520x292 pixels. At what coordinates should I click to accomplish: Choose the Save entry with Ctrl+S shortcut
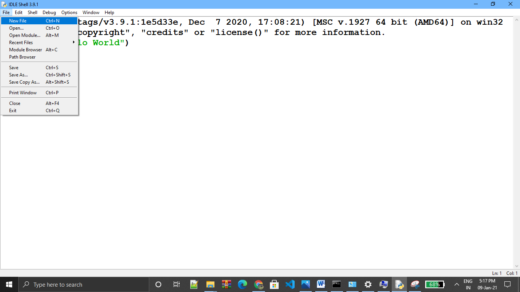[39, 68]
